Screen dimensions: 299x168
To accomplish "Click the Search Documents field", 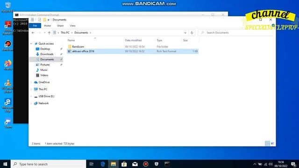I will [x=235, y=33].
